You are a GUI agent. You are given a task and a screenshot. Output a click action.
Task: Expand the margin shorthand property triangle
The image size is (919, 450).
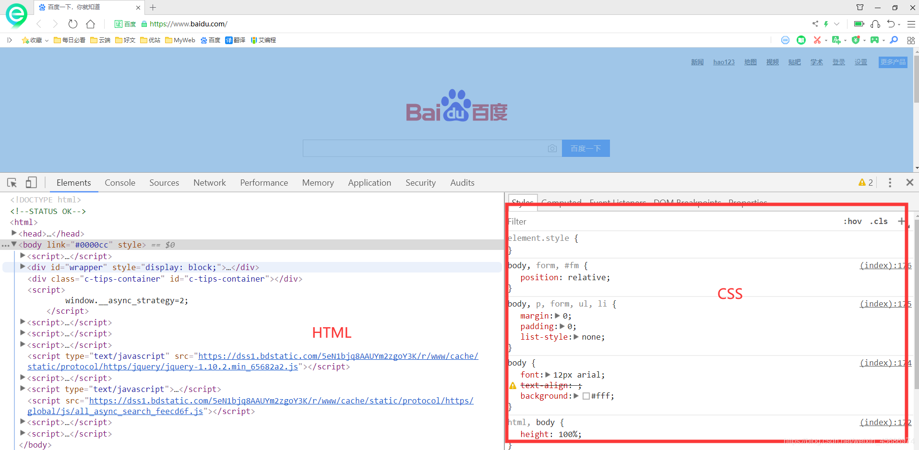point(557,316)
